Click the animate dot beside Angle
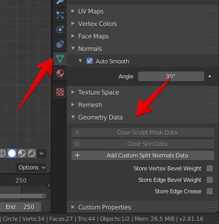 (210, 76)
